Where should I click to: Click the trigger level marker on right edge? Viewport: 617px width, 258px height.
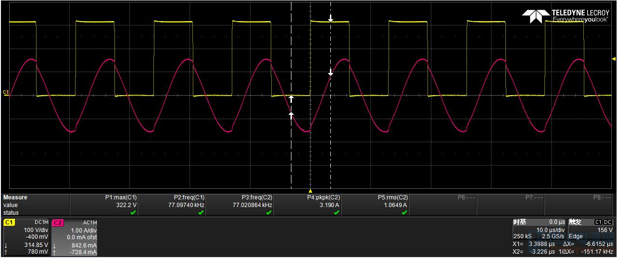[613, 59]
